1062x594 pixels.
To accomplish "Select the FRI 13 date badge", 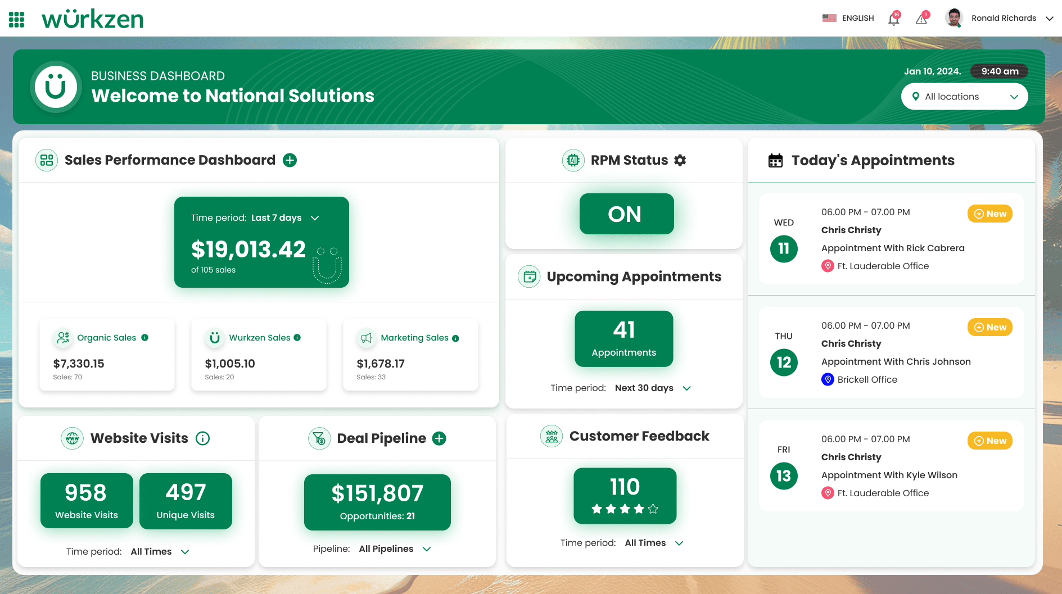I will pyautogui.click(x=784, y=476).
